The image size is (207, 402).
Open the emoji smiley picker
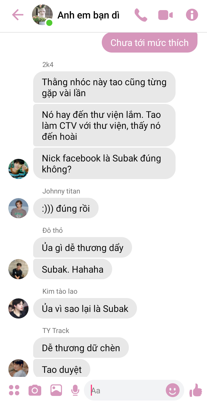pyautogui.click(x=173, y=391)
